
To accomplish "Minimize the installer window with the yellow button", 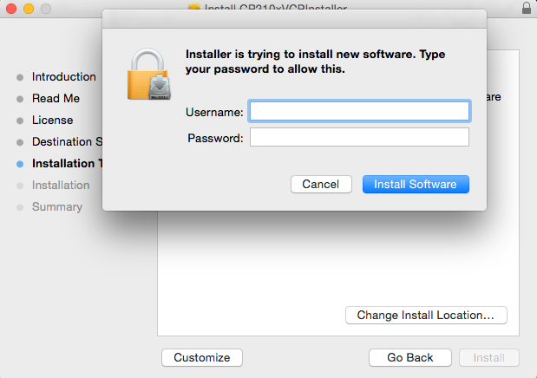I will click(x=27, y=8).
